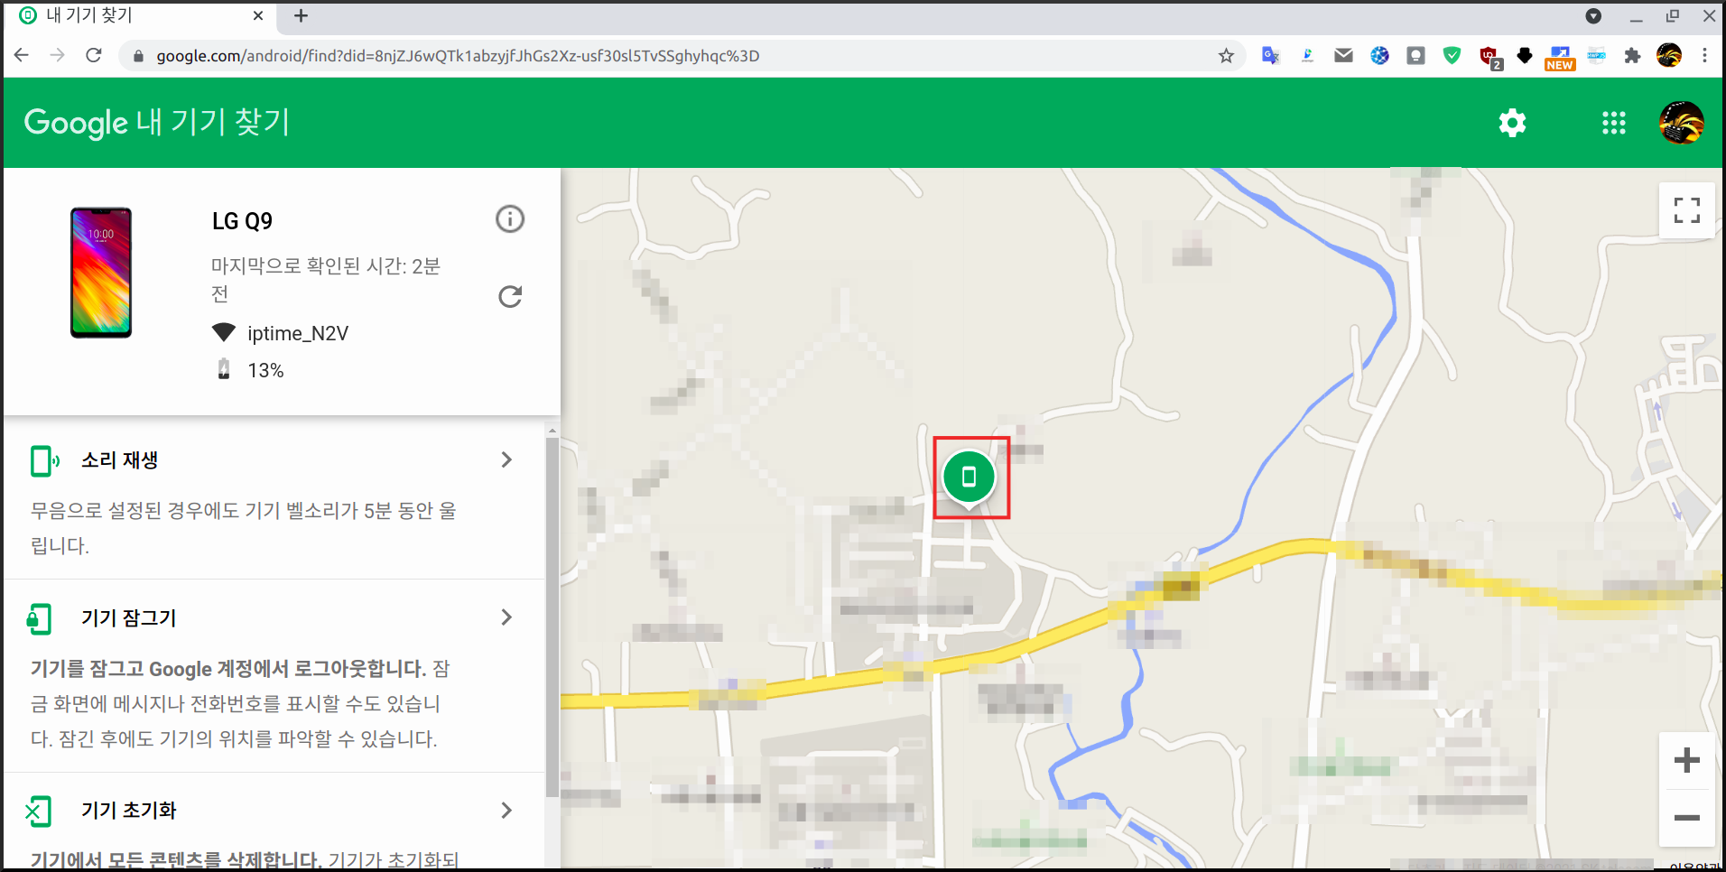Image resolution: width=1726 pixels, height=872 pixels.
Task: Open the green shield extension
Action: click(1452, 56)
